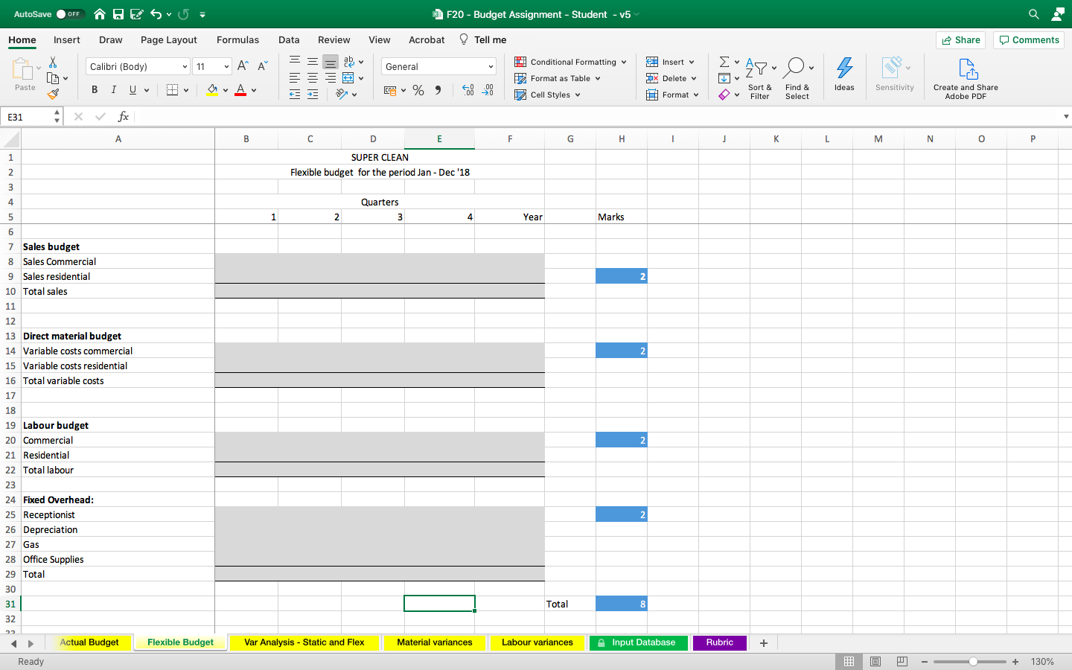Screen dimensions: 1072x670
Task: Apply percent number format
Action: [418, 90]
